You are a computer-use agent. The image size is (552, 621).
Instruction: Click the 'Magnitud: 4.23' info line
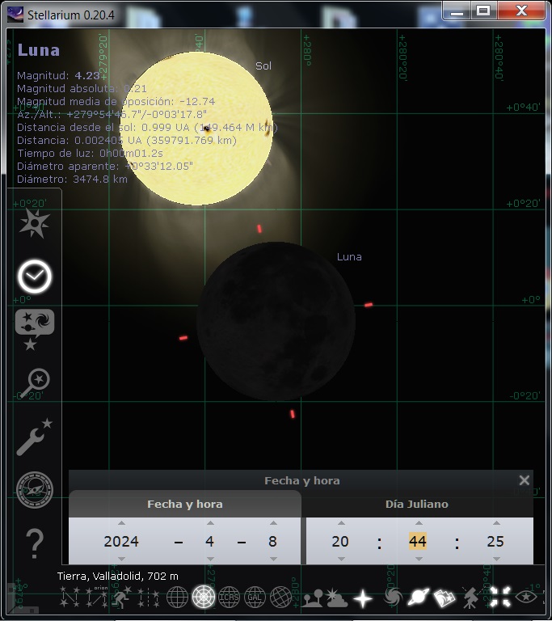point(58,75)
